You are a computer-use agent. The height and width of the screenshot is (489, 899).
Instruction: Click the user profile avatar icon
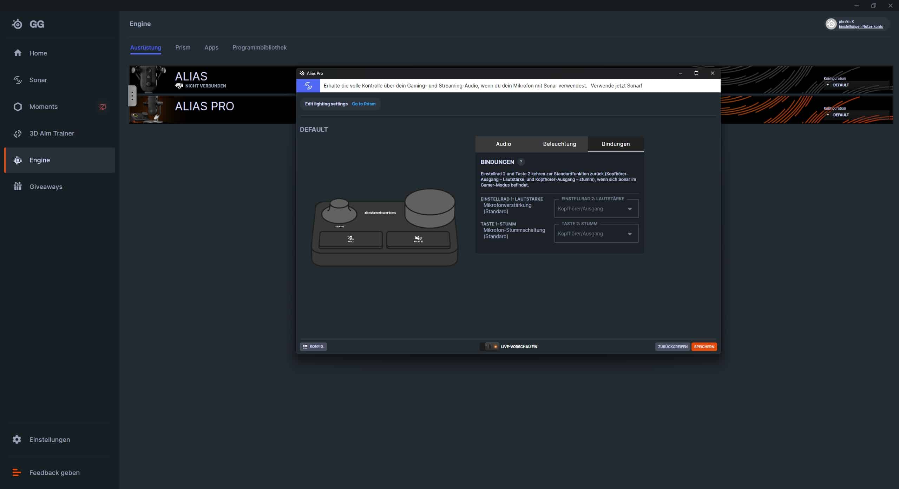[x=831, y=24]
